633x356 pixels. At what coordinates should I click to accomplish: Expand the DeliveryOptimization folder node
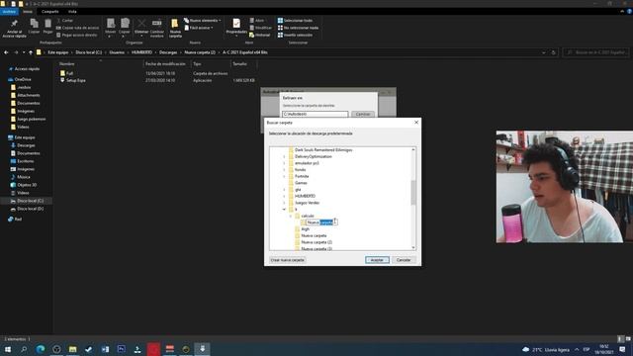[x=284, y=156]
